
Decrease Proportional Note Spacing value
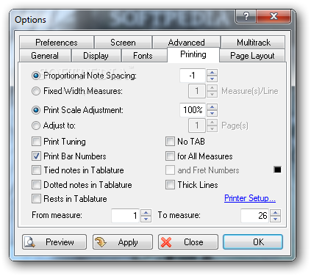[x=212, y=79]
